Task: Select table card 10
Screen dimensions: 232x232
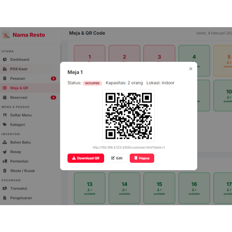Action: tap(223, 96)
